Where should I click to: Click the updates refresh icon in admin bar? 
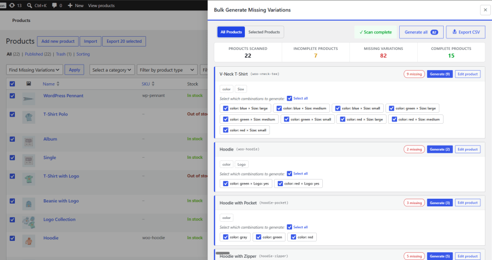(x=12, y=5)
